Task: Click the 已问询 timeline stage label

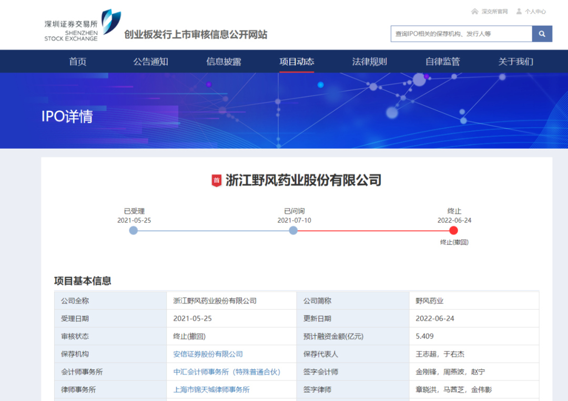Action: pyautogui.click(x=294, y=211)
